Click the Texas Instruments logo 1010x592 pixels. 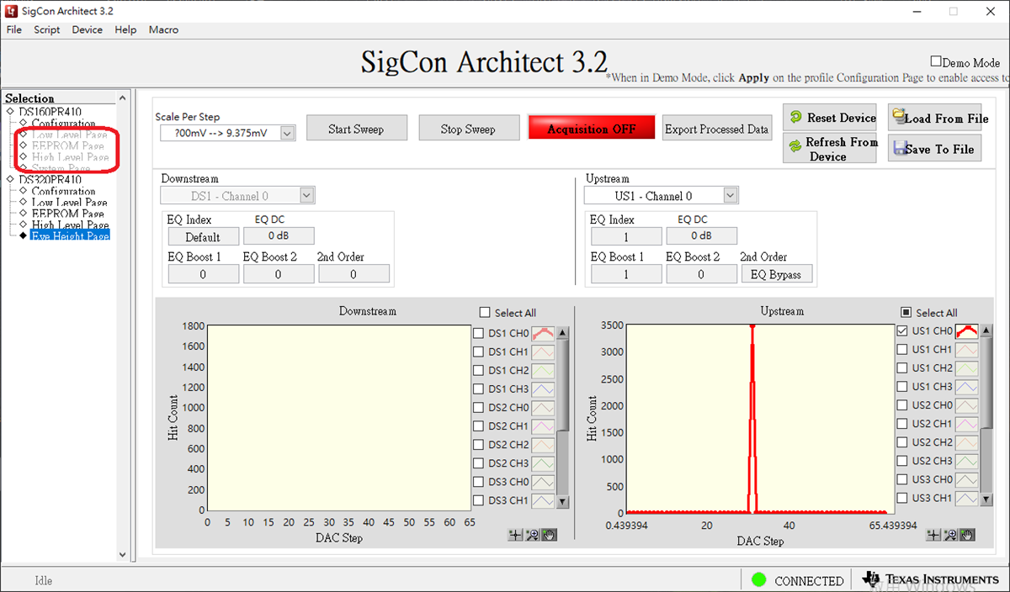[930, 579]
